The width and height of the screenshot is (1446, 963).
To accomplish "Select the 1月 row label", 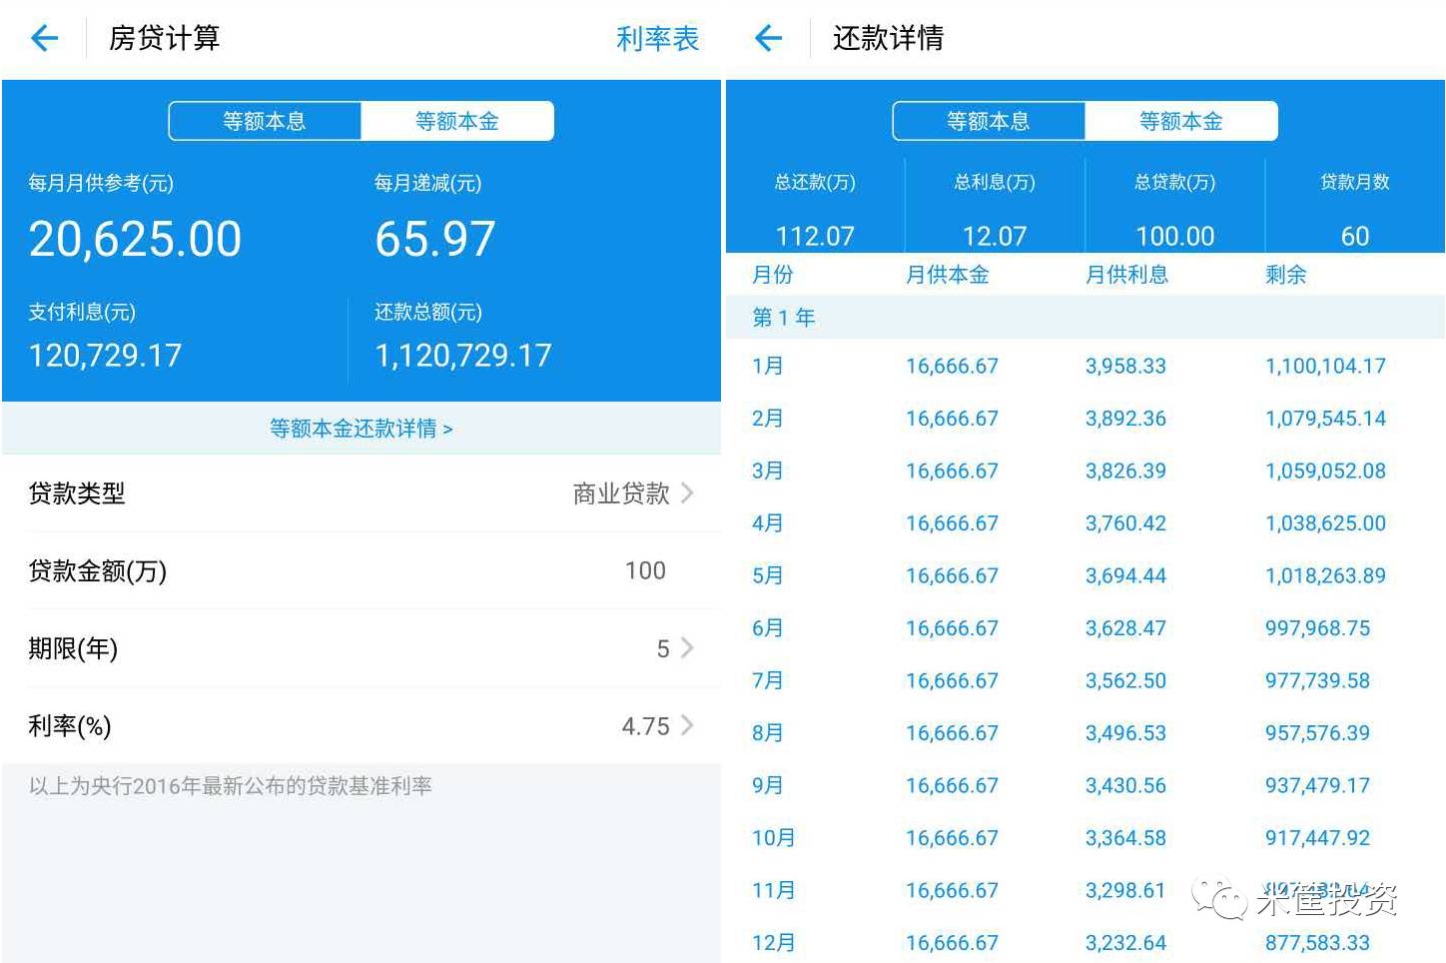I will 768,366.
